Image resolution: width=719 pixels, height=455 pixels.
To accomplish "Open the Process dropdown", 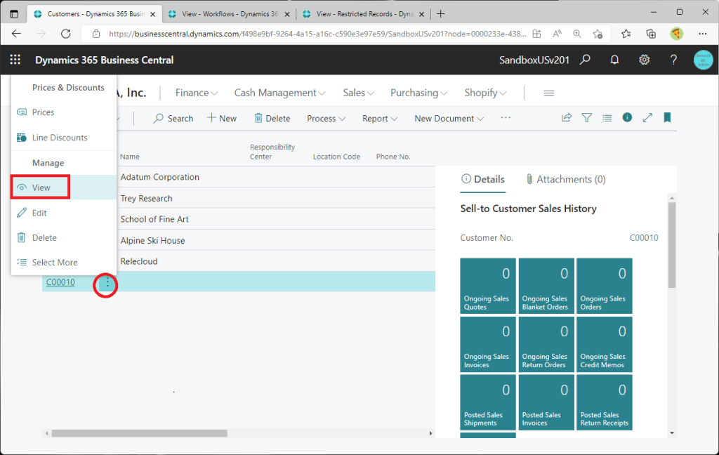I will tap(326, 119).
